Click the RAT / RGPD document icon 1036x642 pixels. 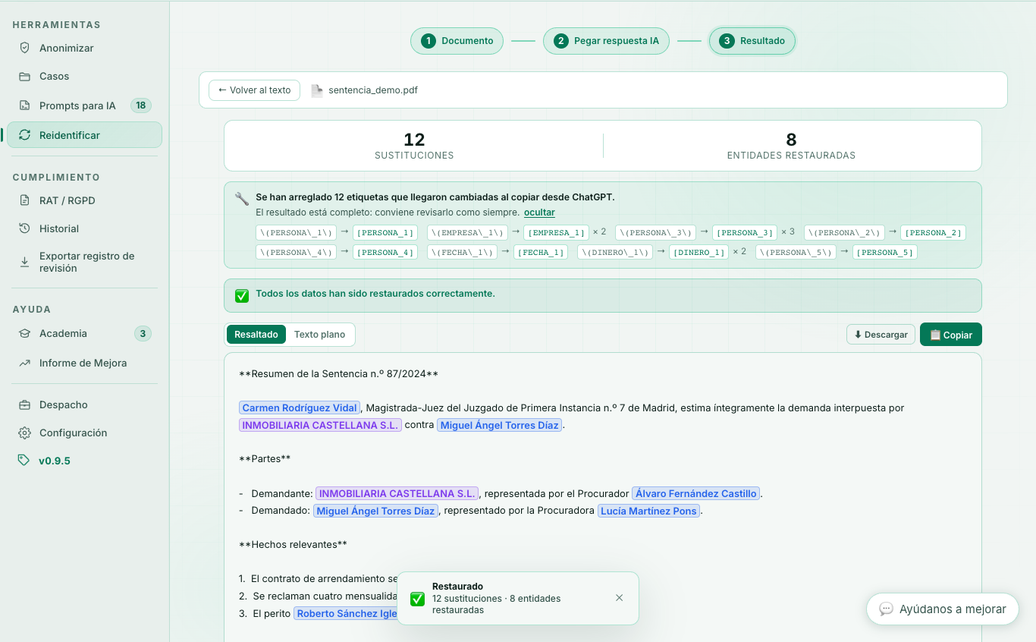25,200
